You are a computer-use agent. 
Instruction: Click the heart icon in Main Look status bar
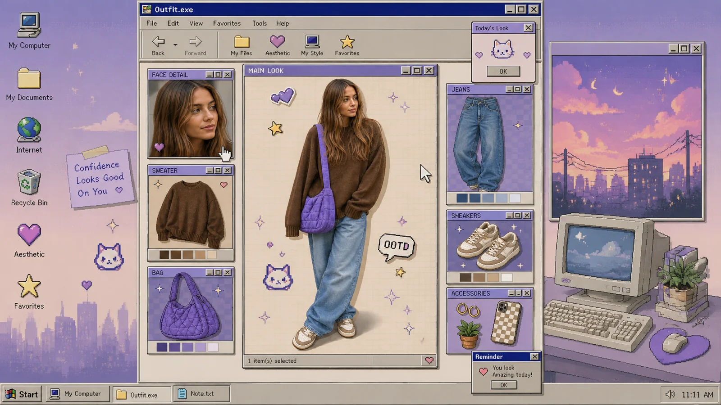(429, 360)
